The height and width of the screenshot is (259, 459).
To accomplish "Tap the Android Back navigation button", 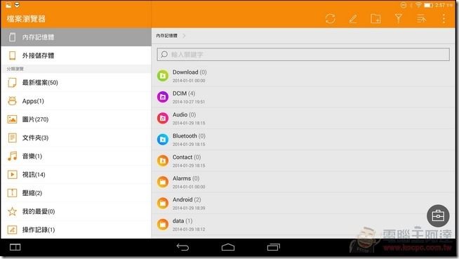I will pyautogui.click(x=182, y=247).
